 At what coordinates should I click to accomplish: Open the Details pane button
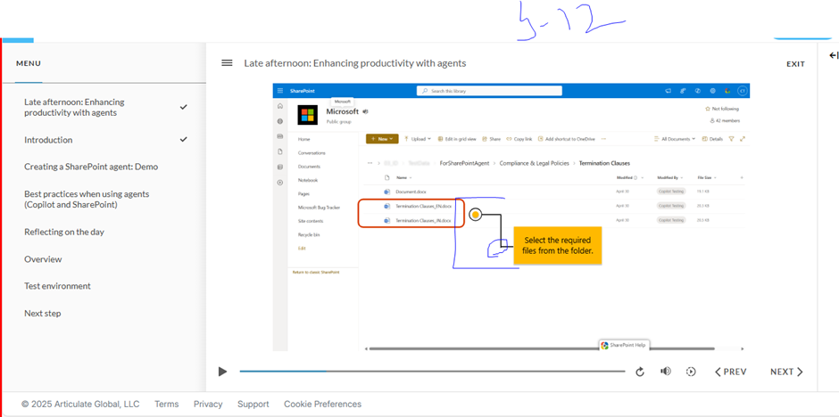[x=712, y=139]
